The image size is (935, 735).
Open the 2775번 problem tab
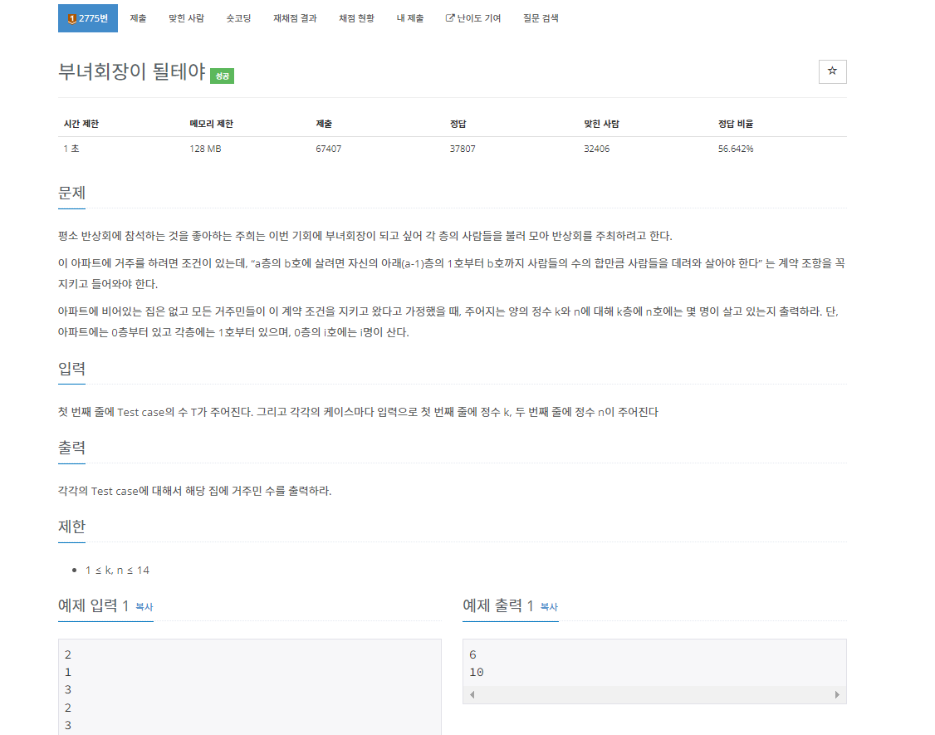pos(88,18)
